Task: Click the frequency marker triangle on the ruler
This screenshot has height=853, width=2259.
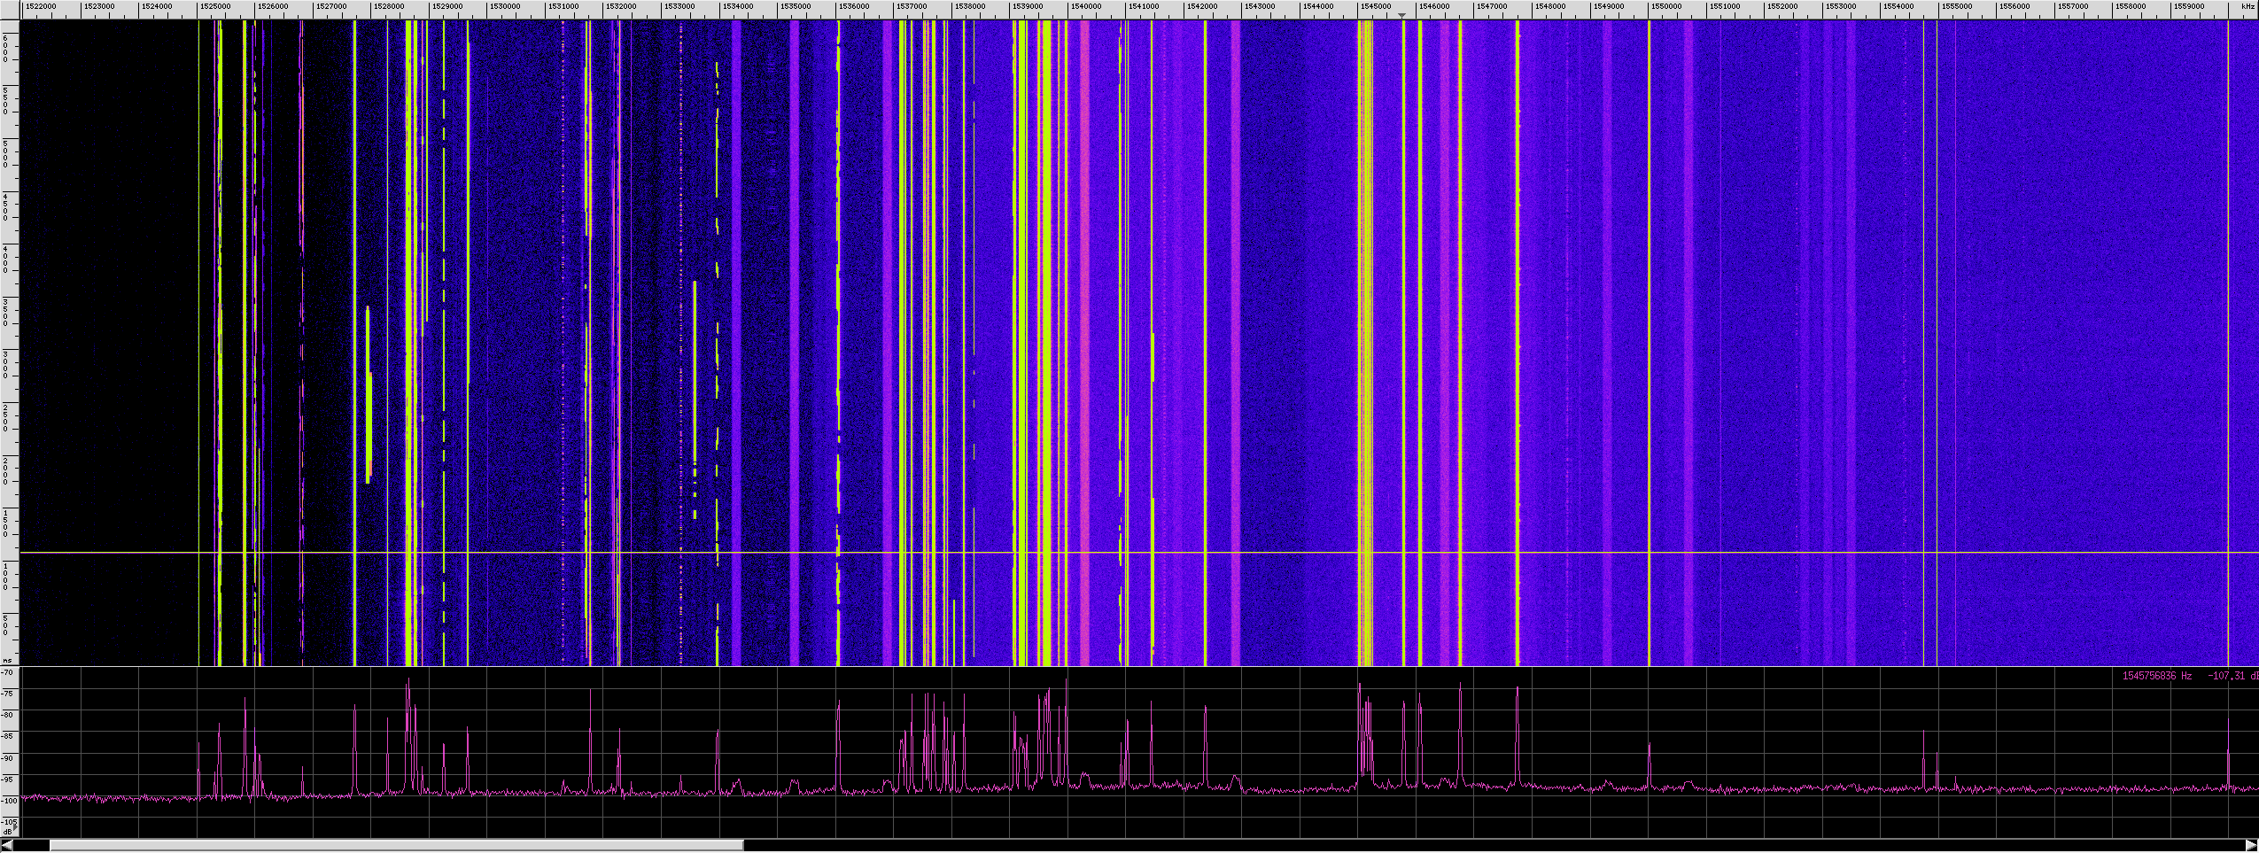Action: point(1401,16)
